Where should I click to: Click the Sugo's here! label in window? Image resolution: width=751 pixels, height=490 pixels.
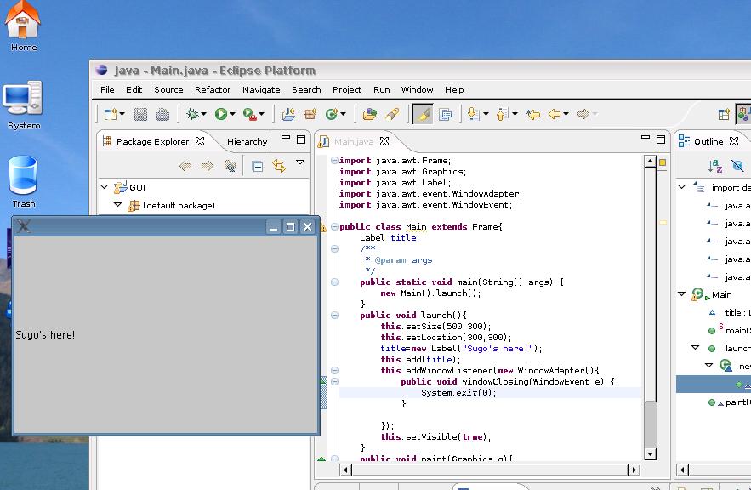(x=45, y=335)
